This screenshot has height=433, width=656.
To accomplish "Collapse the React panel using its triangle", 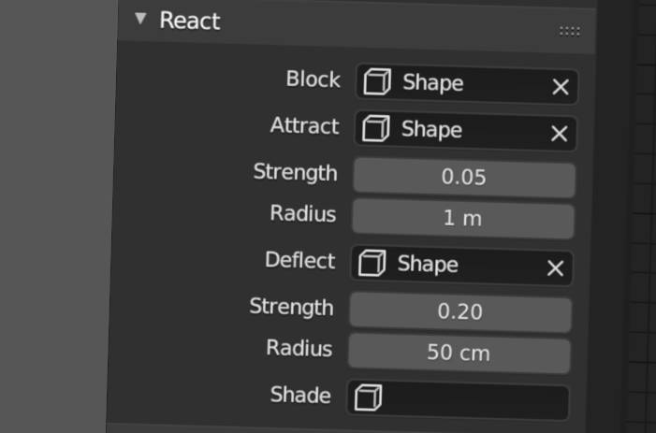I will (140, 19).
